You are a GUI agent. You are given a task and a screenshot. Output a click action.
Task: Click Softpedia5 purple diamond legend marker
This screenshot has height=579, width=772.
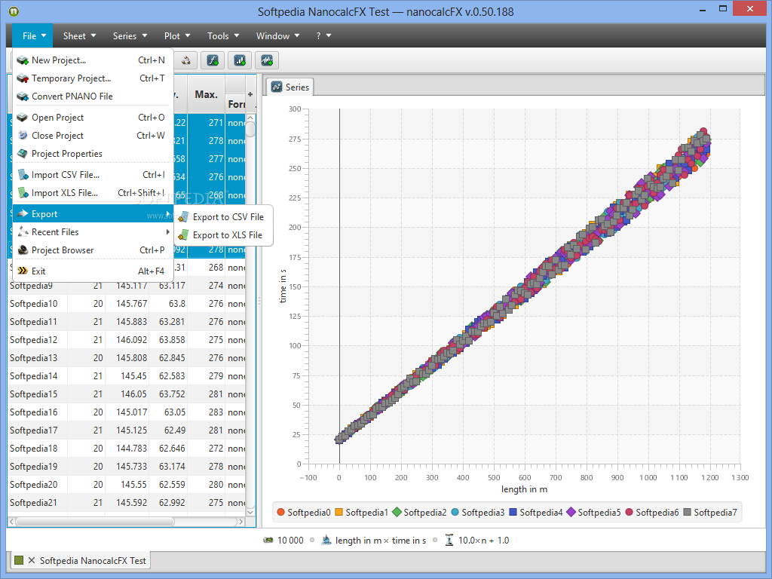coord(571,513)
